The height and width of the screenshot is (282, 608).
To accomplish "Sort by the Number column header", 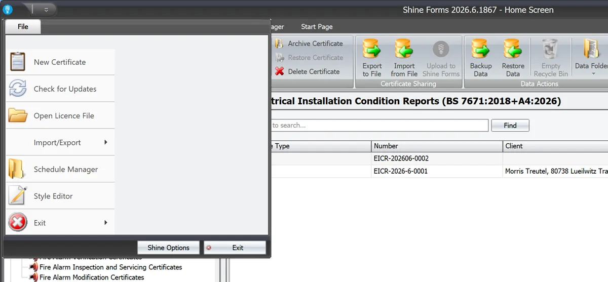I will click(437, 146).
